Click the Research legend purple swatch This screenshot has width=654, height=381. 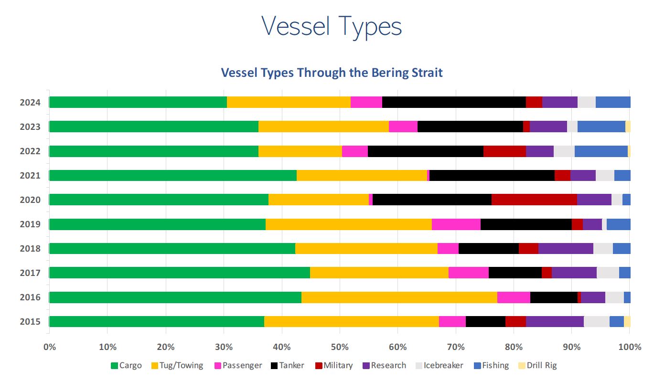click(x=365, y=366)
